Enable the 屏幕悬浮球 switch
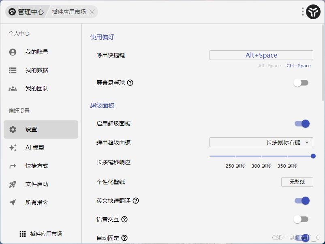This screenshot has height=244, width=325. (x=301, y=83)
